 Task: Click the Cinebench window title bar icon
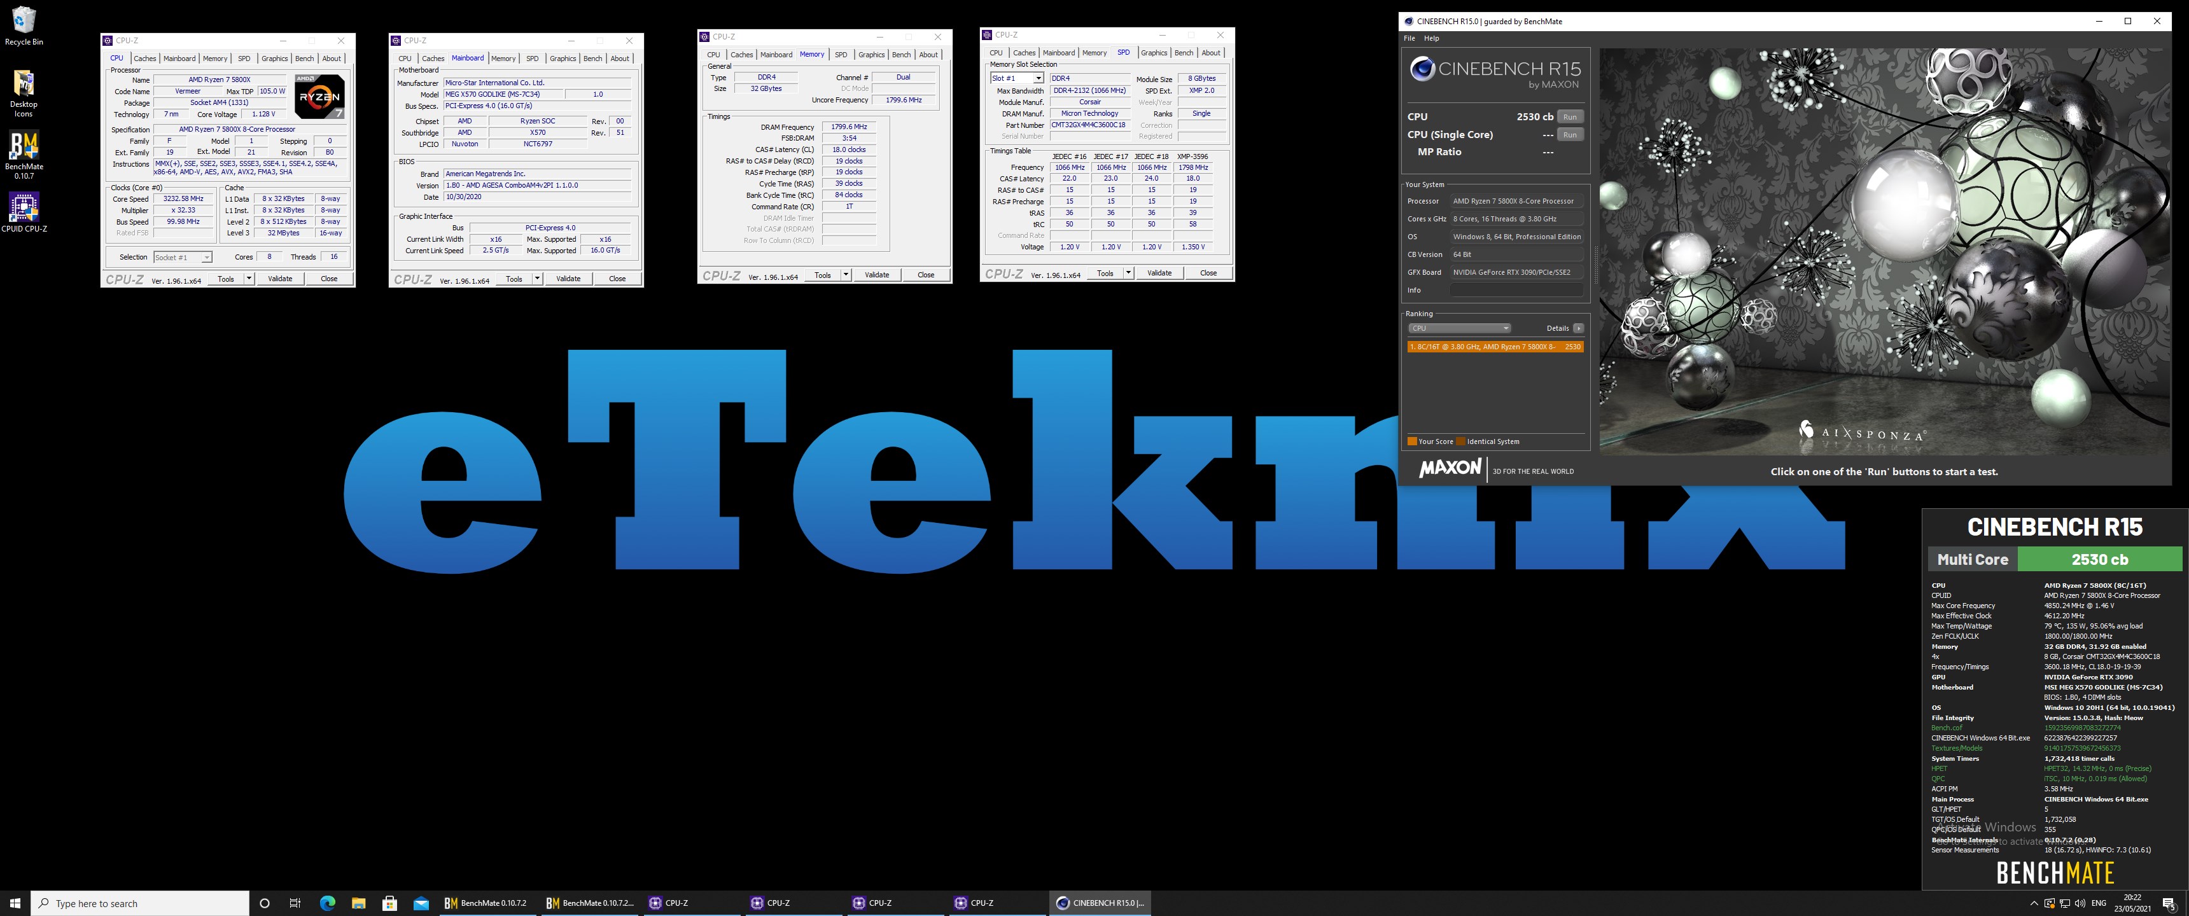pos(1409,21)
